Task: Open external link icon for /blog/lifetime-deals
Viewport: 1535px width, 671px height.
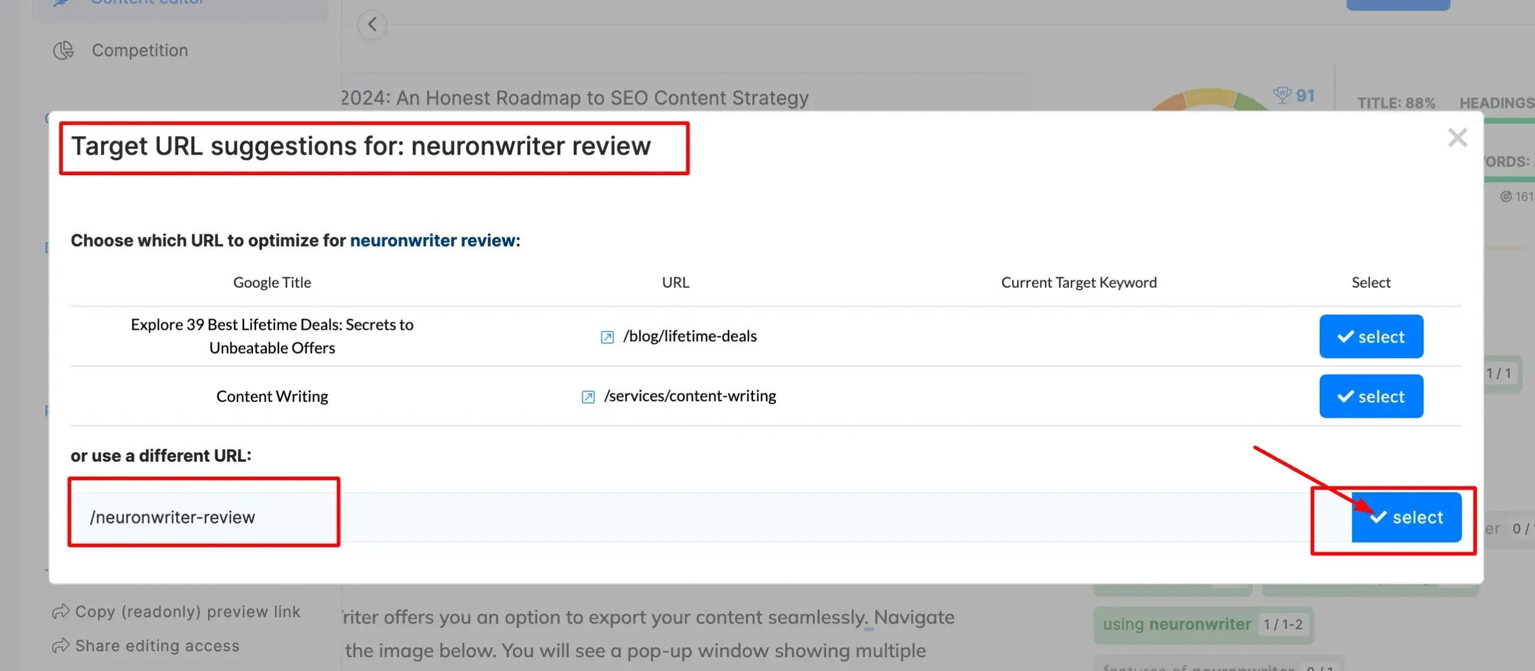Action: (607, 337)
